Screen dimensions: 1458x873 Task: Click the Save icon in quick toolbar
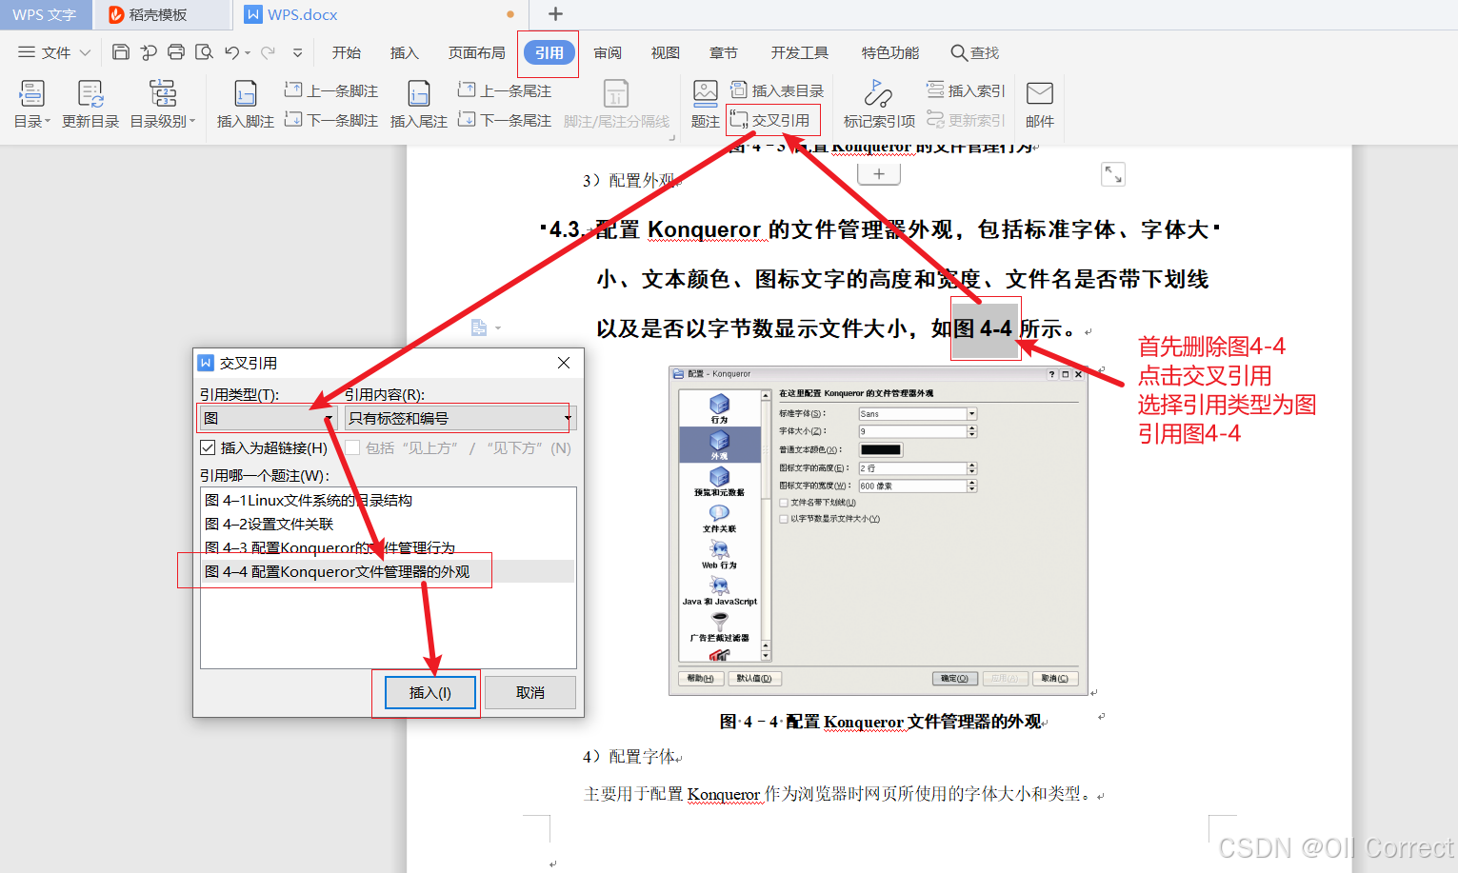120,52
